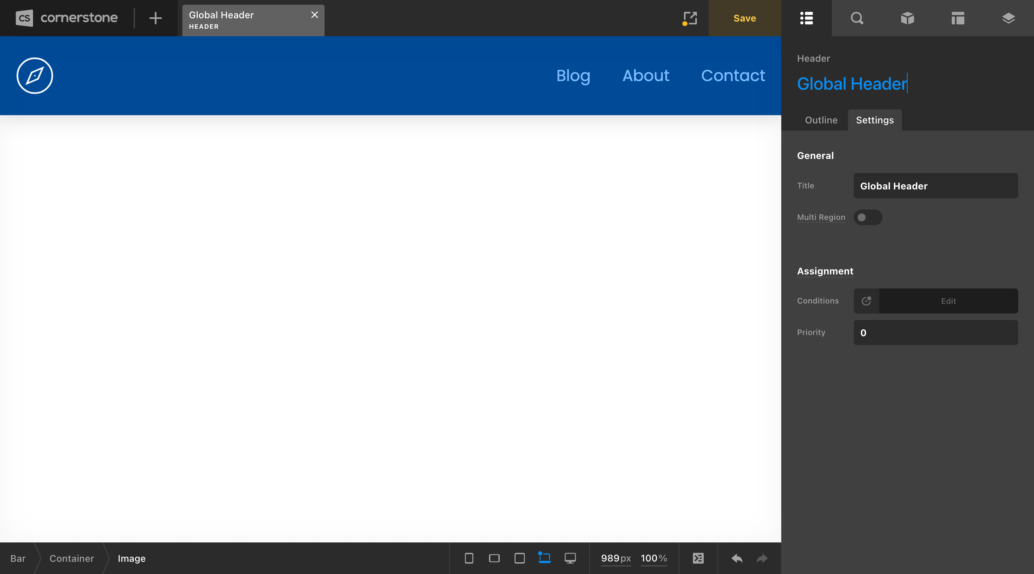Click the Edit button for Conditions
This screenshot has width=1034, height=574.
tap(948, 301)
